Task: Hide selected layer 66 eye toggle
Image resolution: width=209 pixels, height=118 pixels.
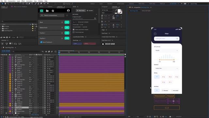Action: point(1,108)
